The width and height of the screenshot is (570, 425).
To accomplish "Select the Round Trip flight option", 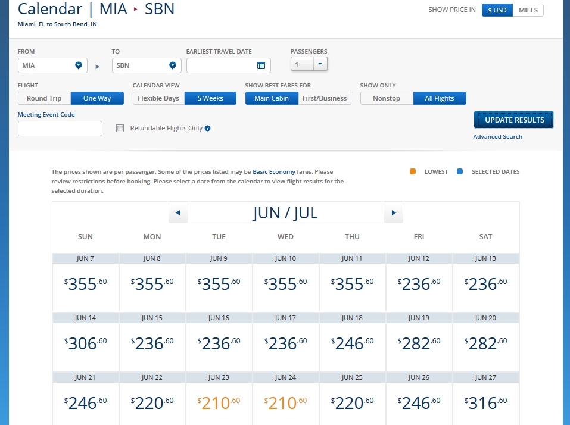I will 45,98.
